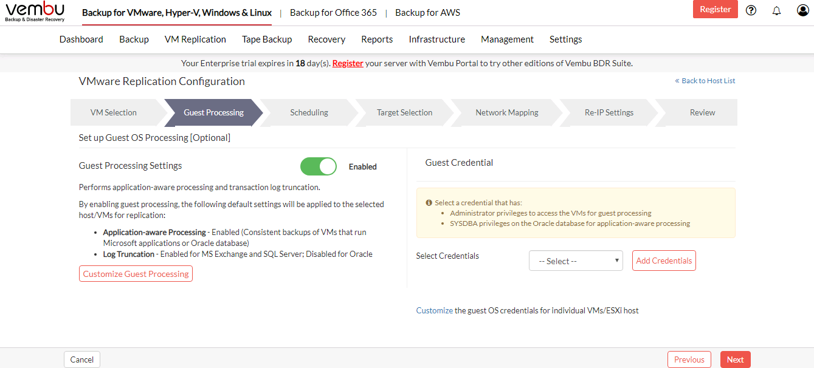
Task: Proceed with the Next button
Action: pyautogui.click(x=736, y=359)
